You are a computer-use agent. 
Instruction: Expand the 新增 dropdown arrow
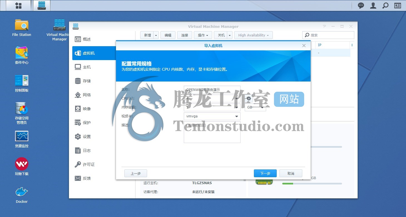coord(156,35)
